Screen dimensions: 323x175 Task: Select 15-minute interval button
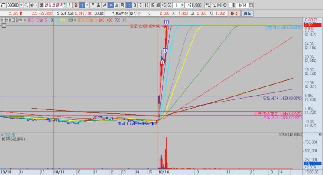(x=152, y=5)
